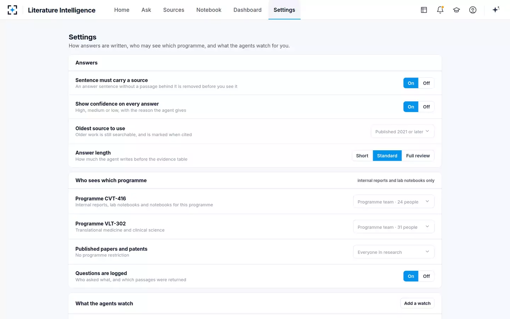
Task: Click the Settings page heading
Action: pyautogui.click(x=83, y=37)
